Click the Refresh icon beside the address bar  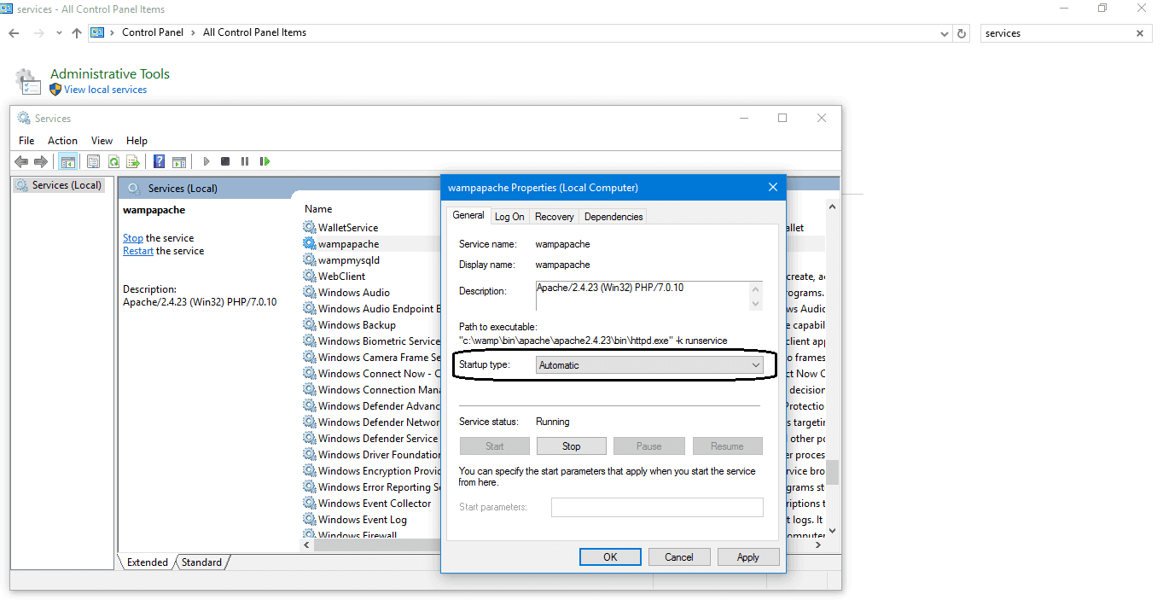(962, 33)
